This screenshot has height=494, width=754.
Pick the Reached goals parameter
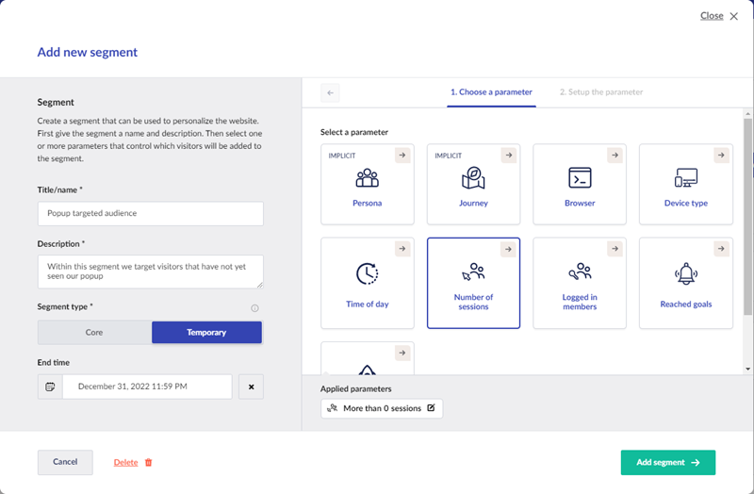click(685, 283)
